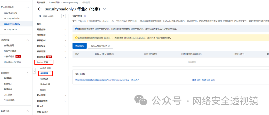
Task: Collapse the Bucket 配置 menu chevron
Action: (x=65, y=62)
